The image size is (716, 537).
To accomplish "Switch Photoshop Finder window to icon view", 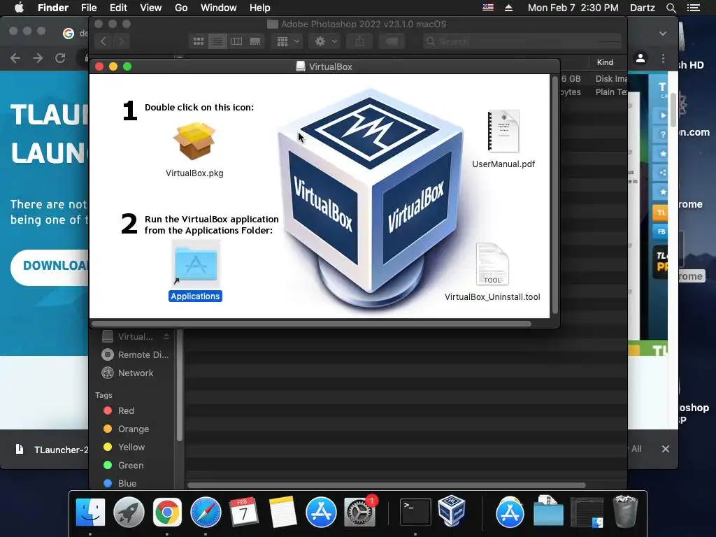I will (x=198, y=41).
